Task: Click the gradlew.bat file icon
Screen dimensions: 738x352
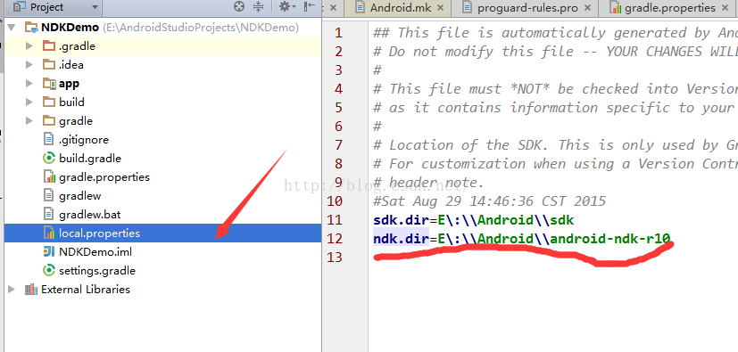Action: coord(48,214)
